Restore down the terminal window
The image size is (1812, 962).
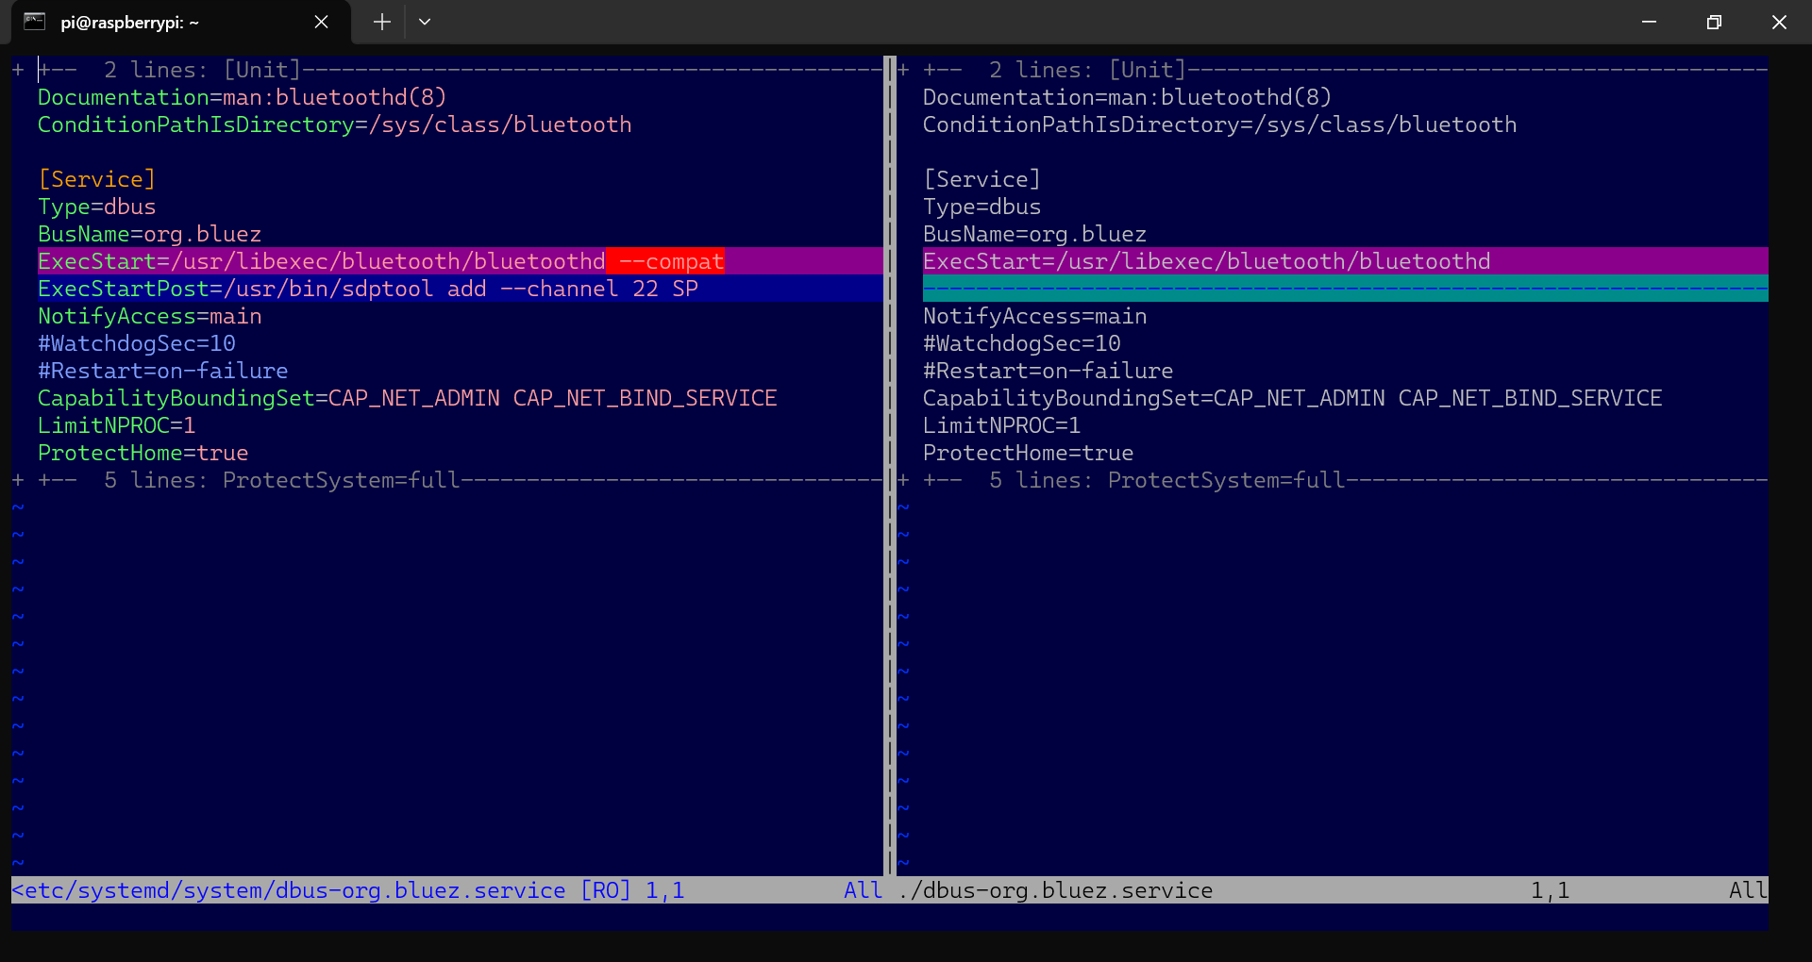point(1714,22)
